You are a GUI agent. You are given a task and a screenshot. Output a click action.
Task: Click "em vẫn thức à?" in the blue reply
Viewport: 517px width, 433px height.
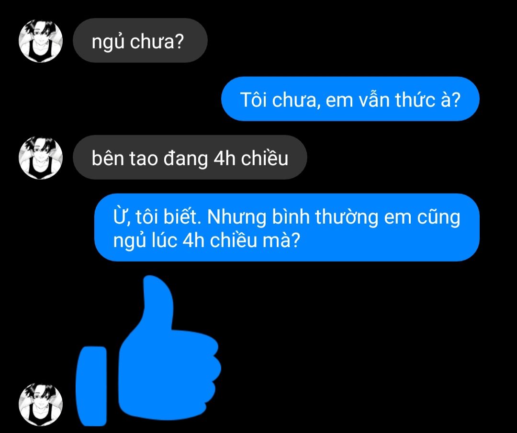point(393,100)
